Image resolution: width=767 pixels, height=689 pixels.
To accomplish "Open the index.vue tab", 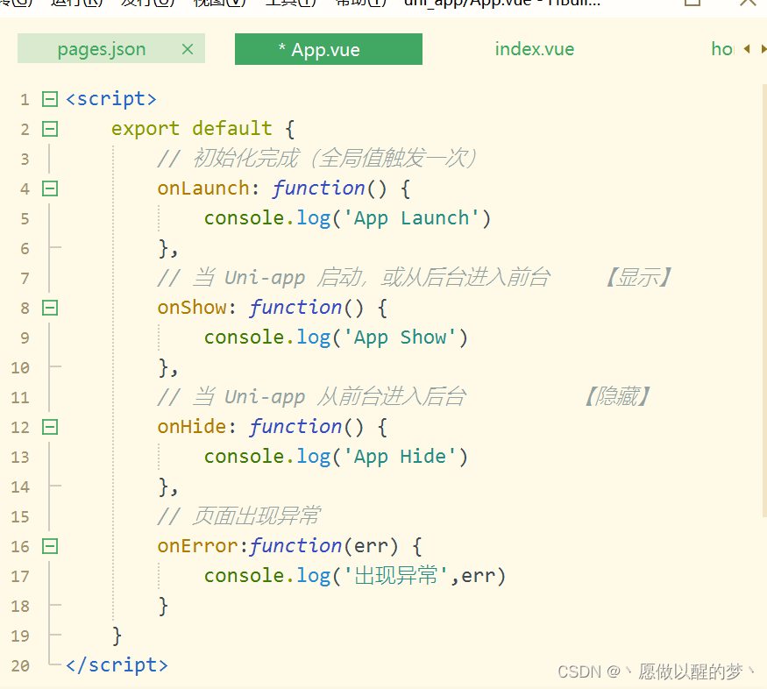I will point(534,49).
